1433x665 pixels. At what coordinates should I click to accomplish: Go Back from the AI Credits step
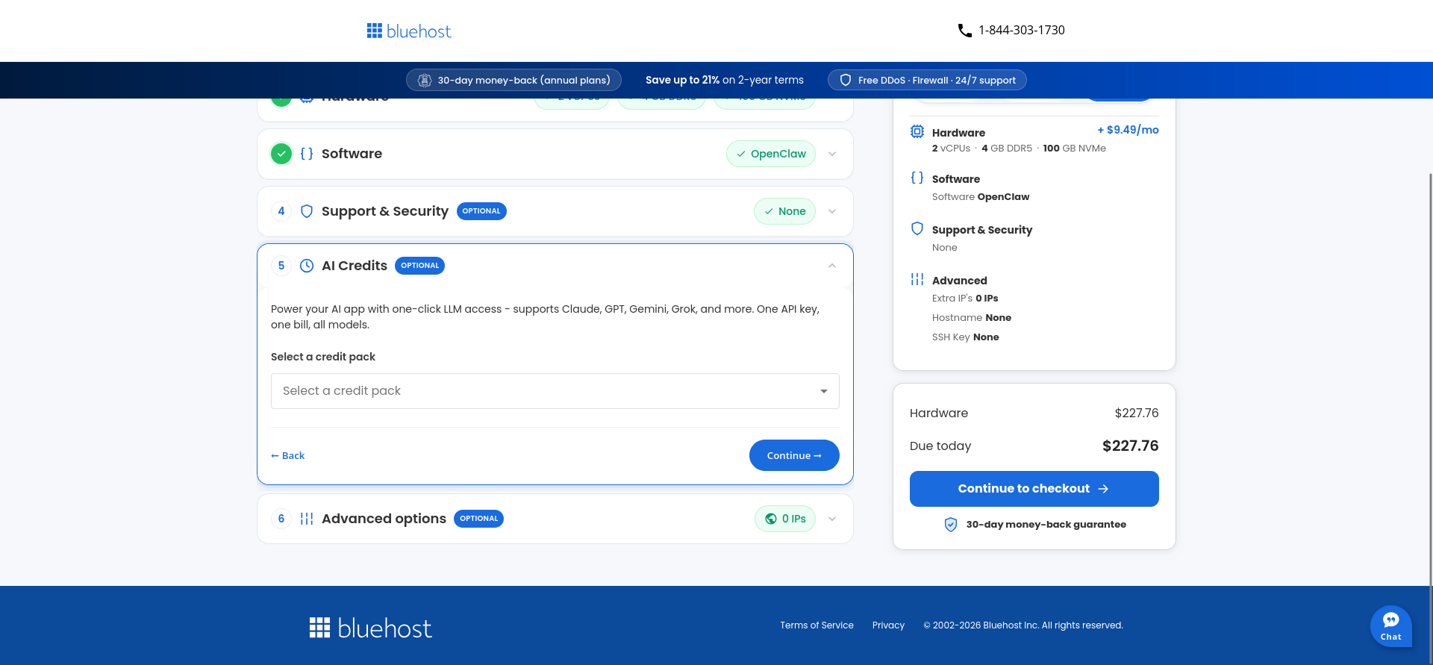click(288, 456)
